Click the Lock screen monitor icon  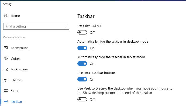click(6, 69)
